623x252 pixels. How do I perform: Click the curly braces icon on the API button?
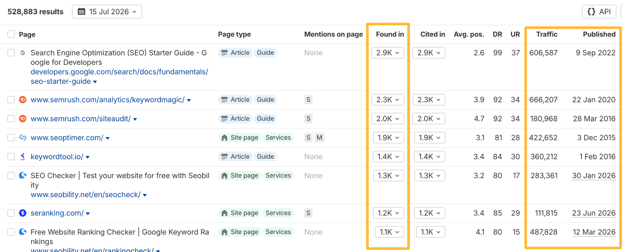coord(591,12)
